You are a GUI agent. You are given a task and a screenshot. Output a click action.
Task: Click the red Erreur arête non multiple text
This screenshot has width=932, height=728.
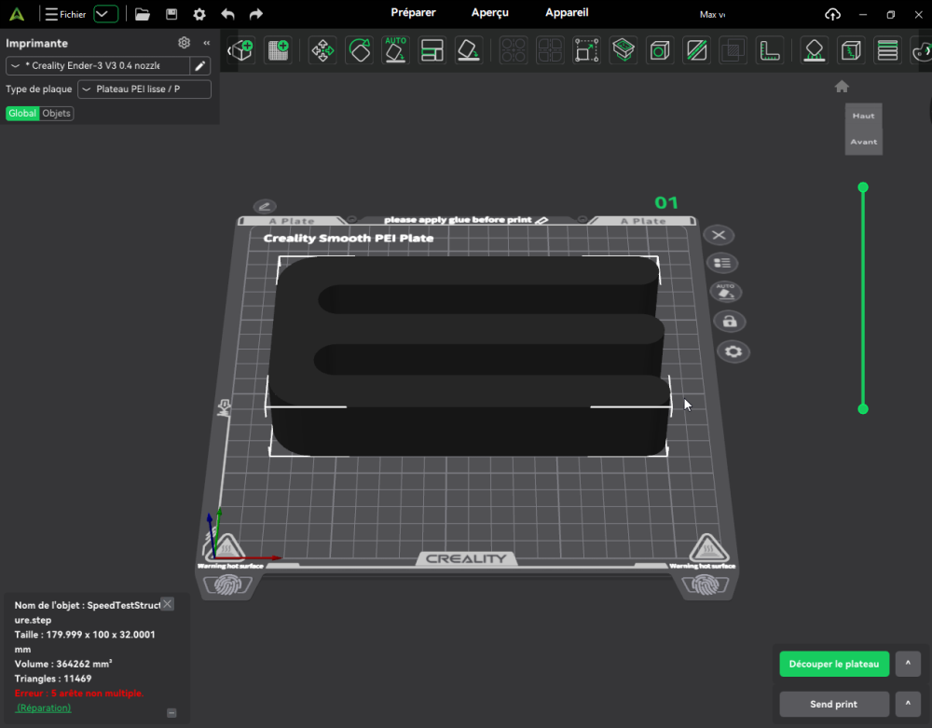[79, 693]
